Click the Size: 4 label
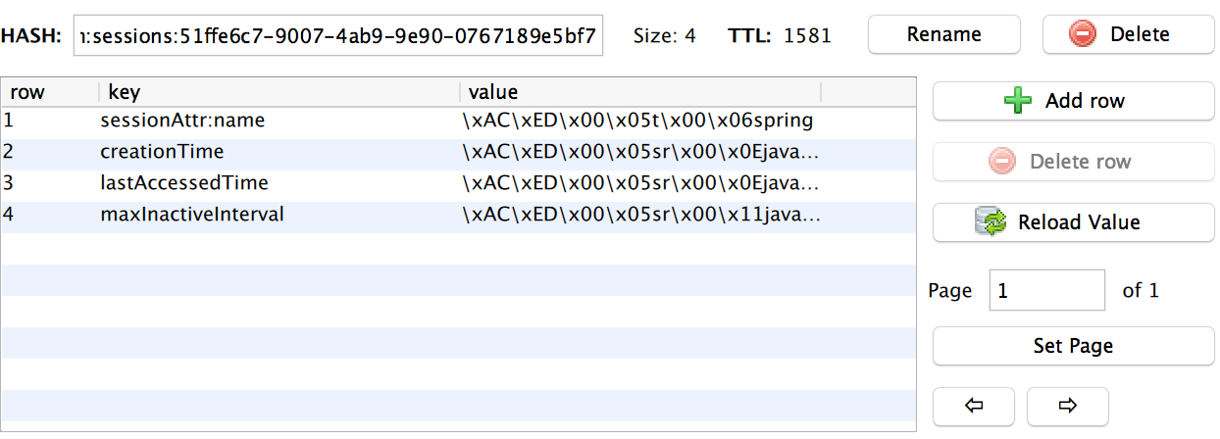Image resolution: width=1220 pixels, height=439 pixels. pos(664,36)
